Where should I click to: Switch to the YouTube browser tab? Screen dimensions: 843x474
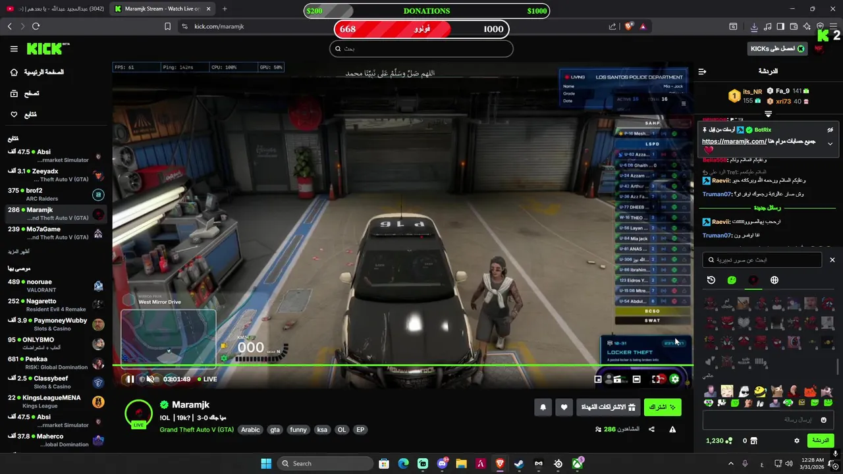pyautogui.click(x=55, y=9)
